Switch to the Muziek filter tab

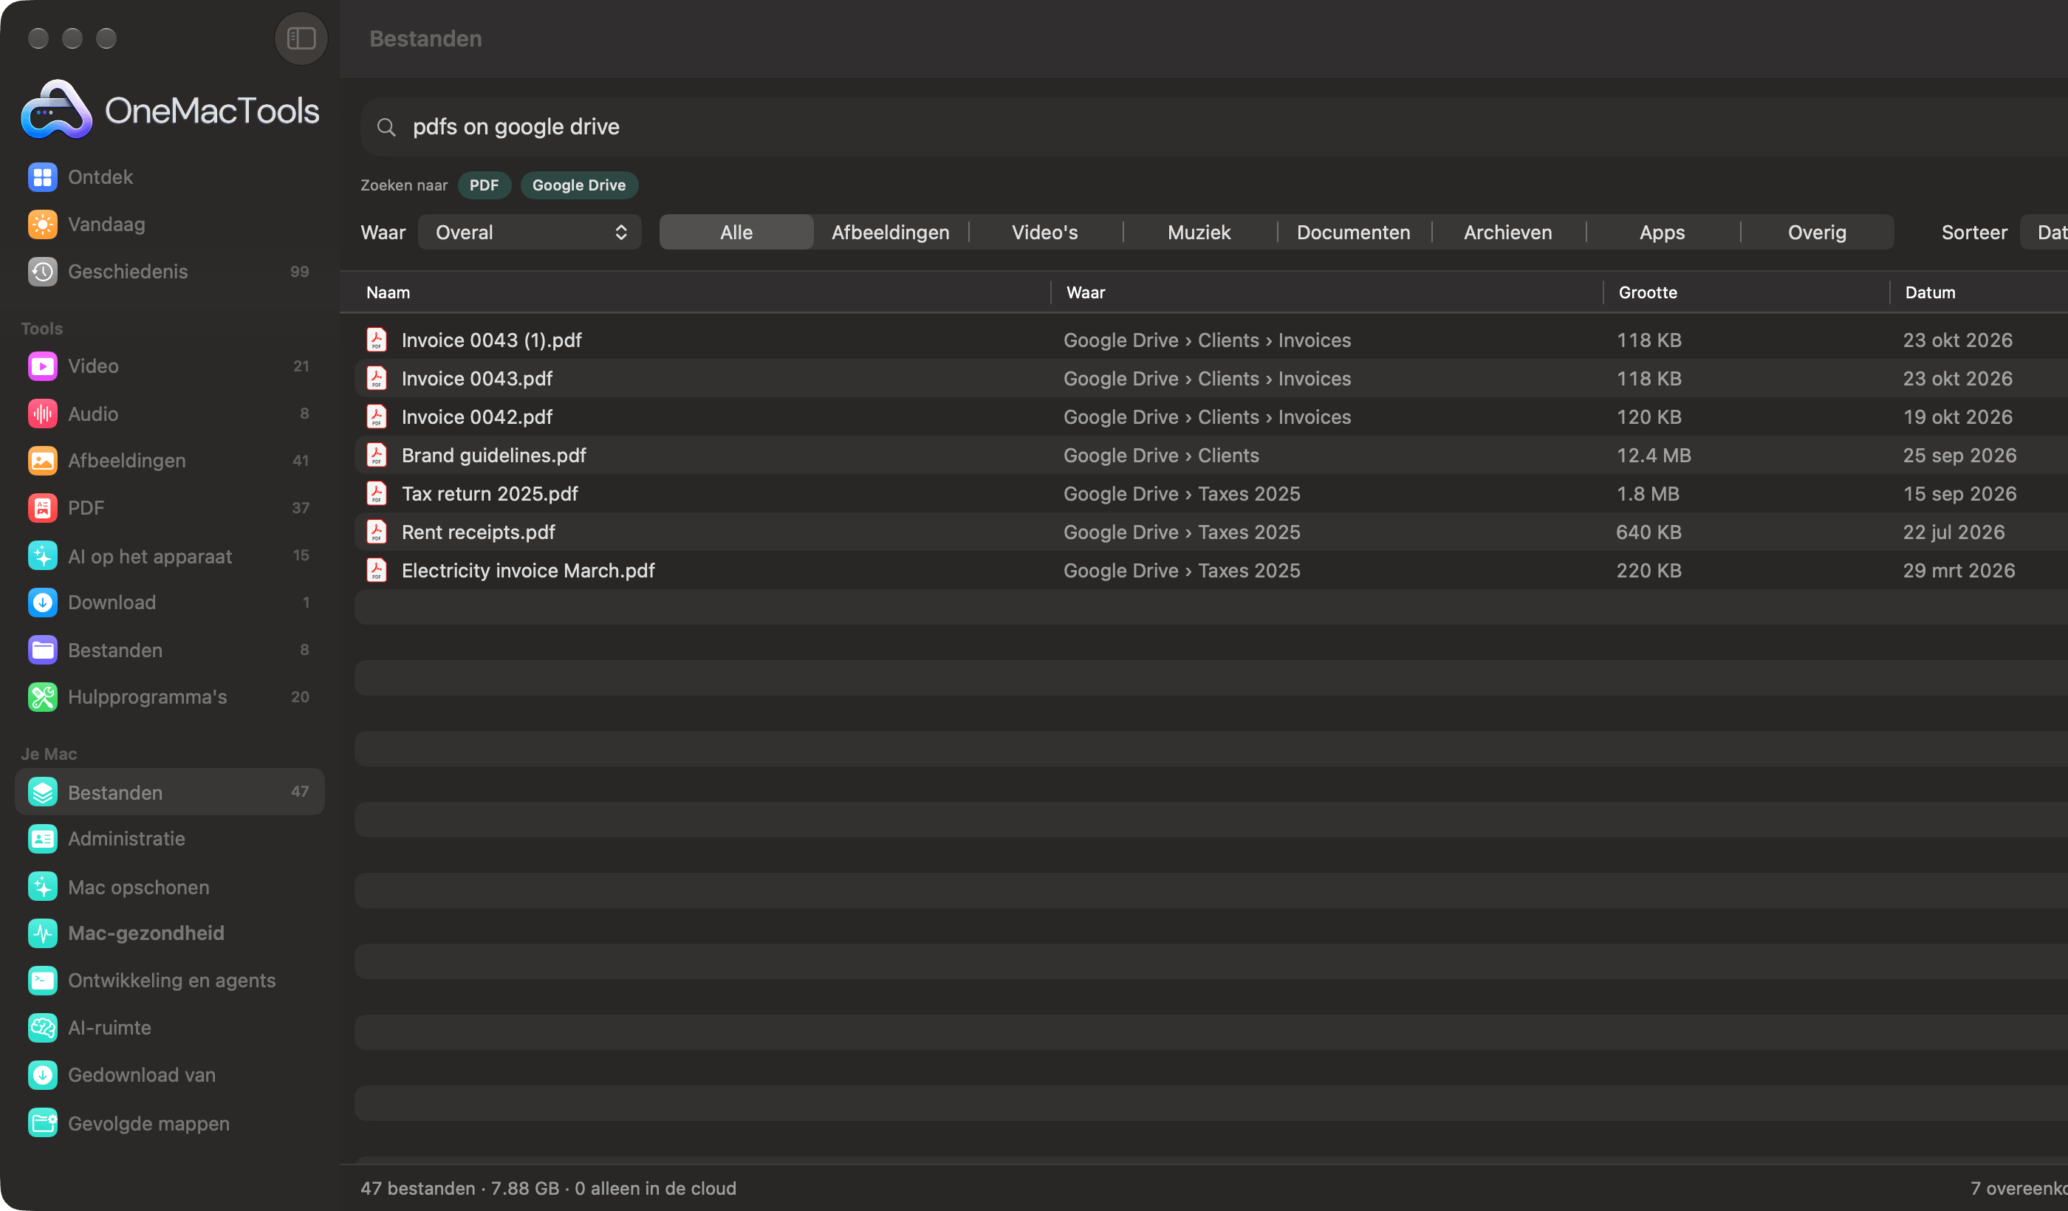[x=1199, y=232]
